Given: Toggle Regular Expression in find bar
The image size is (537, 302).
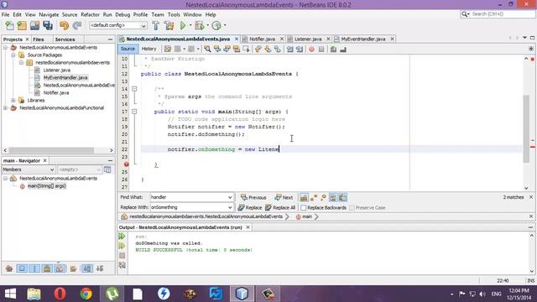Looking at the screenshot, I should point(323,198).
